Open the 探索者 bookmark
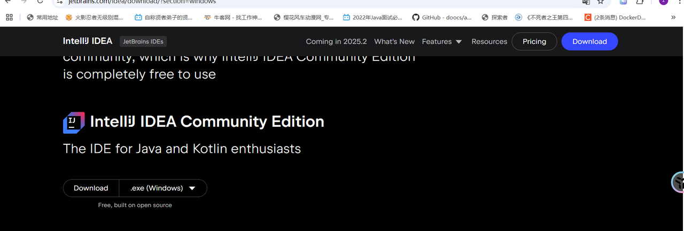The width and height of the screenshot is (684, 231). 495,17
